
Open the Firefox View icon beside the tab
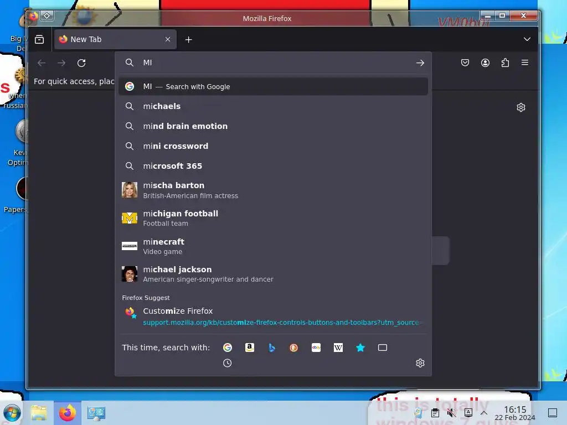point(39,39)
